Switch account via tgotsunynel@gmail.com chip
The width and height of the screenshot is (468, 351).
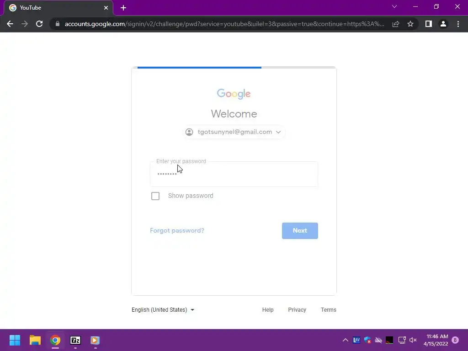point(234,132)
